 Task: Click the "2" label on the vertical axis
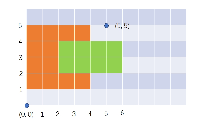pos(20,74)
